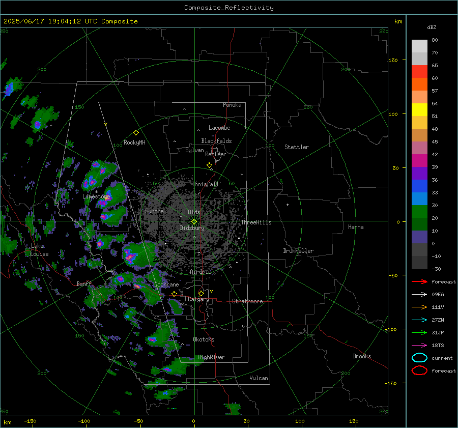This screenshot has width=458, height=428.
Task: Click the Airdrie town label
Action: pyautogui.click(x=201, y=272)
